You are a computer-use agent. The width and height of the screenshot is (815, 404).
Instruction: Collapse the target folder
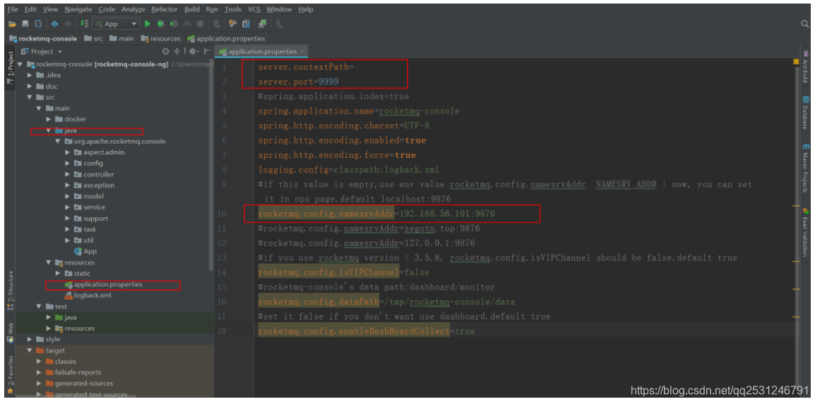pyautogui.click(x=30, y=350)
